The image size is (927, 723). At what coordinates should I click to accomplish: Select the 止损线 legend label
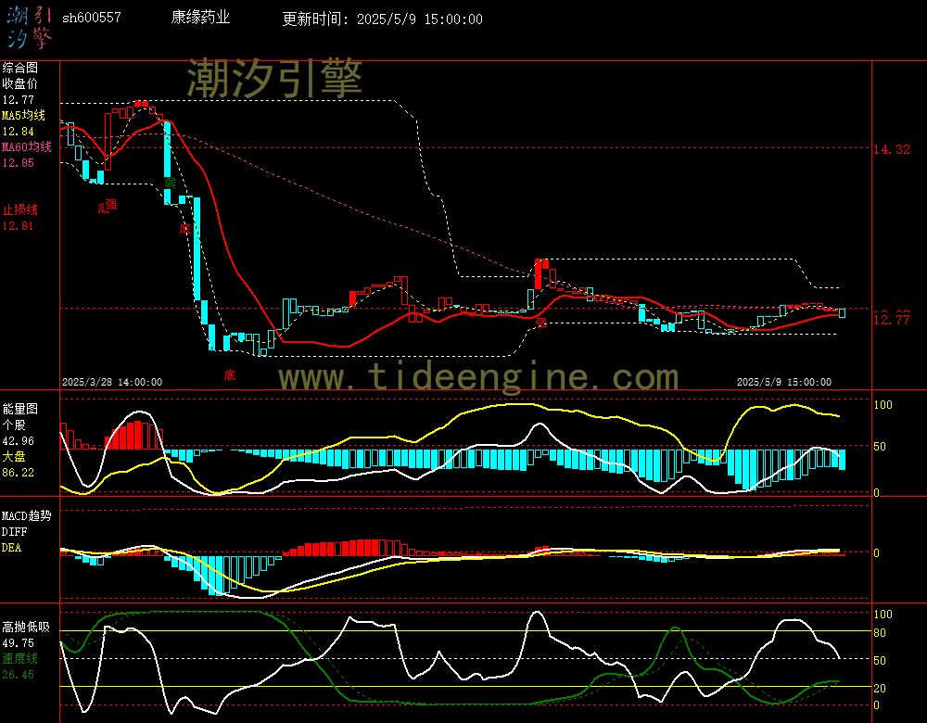pos(19,209)
